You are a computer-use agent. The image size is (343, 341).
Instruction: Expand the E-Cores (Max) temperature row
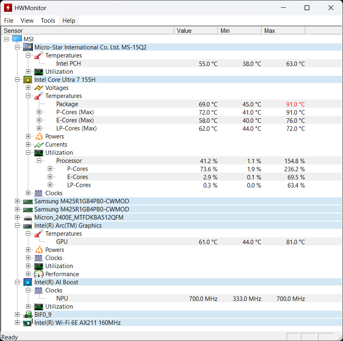pos(39,120)
